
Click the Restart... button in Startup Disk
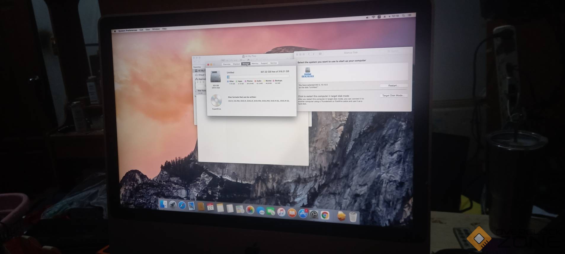[x=393, y=86]
